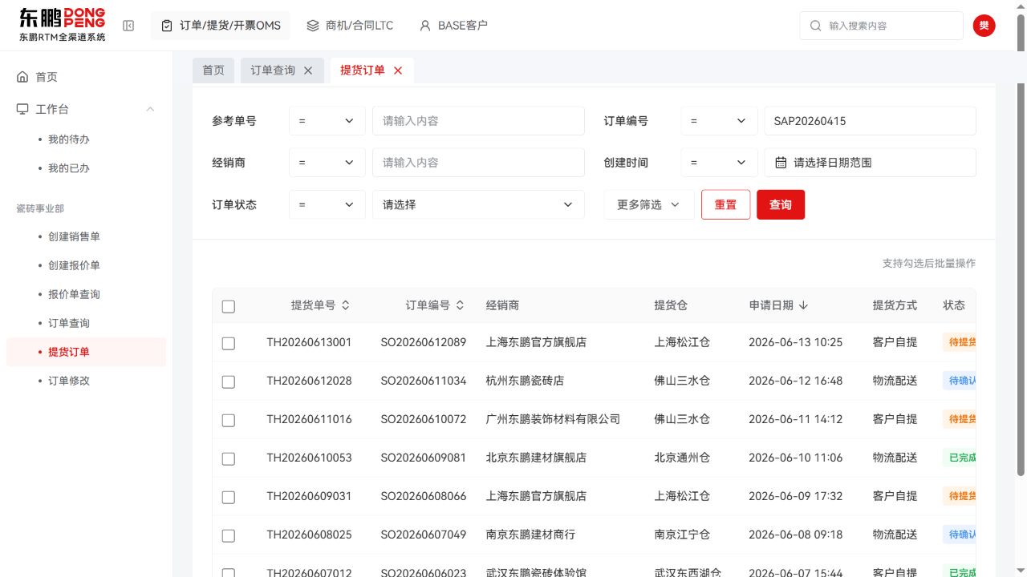Check the row TH20260612028

(229, 381)
